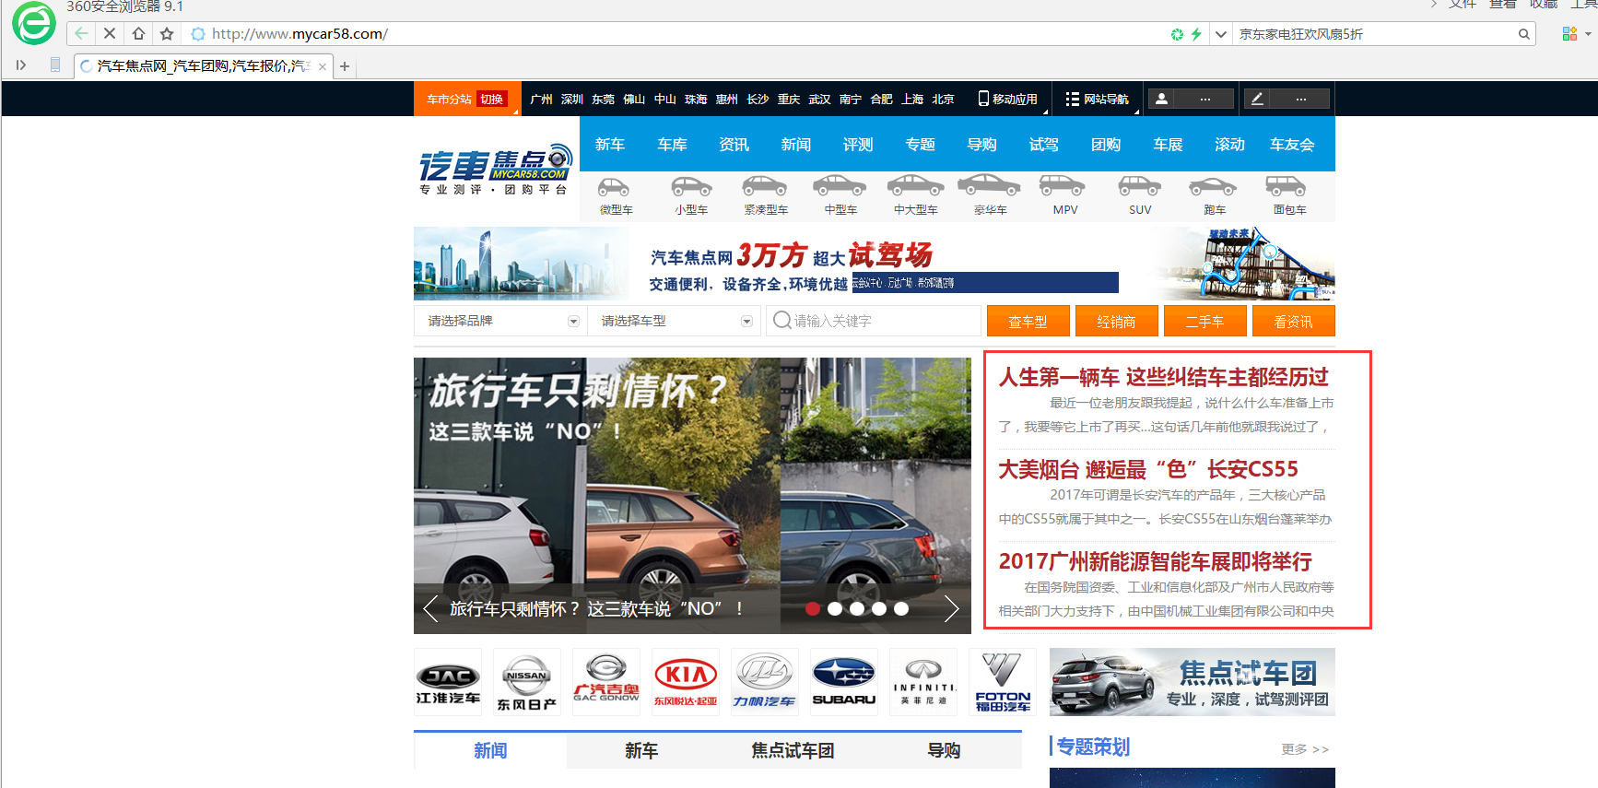This screenshot has width=1598, height=788.
Task: Jump to the last carousel slide dot
Action: coord(901,608)
